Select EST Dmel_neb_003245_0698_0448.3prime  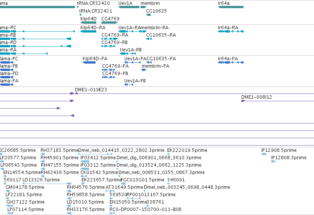coord(145,191)
